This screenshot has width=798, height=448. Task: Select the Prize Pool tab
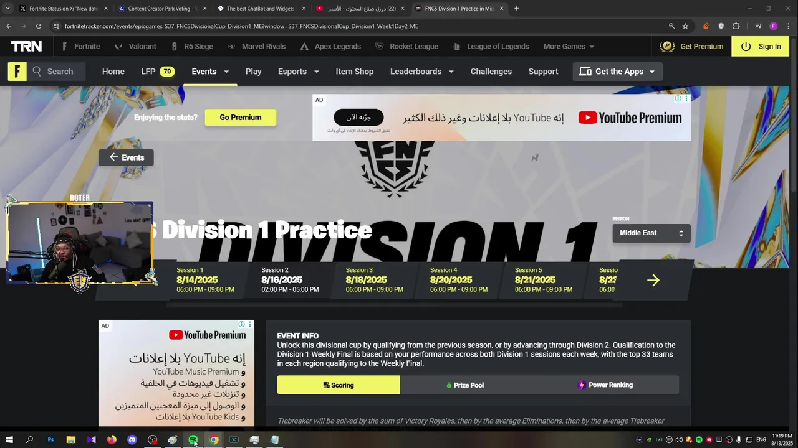point(465,385)
